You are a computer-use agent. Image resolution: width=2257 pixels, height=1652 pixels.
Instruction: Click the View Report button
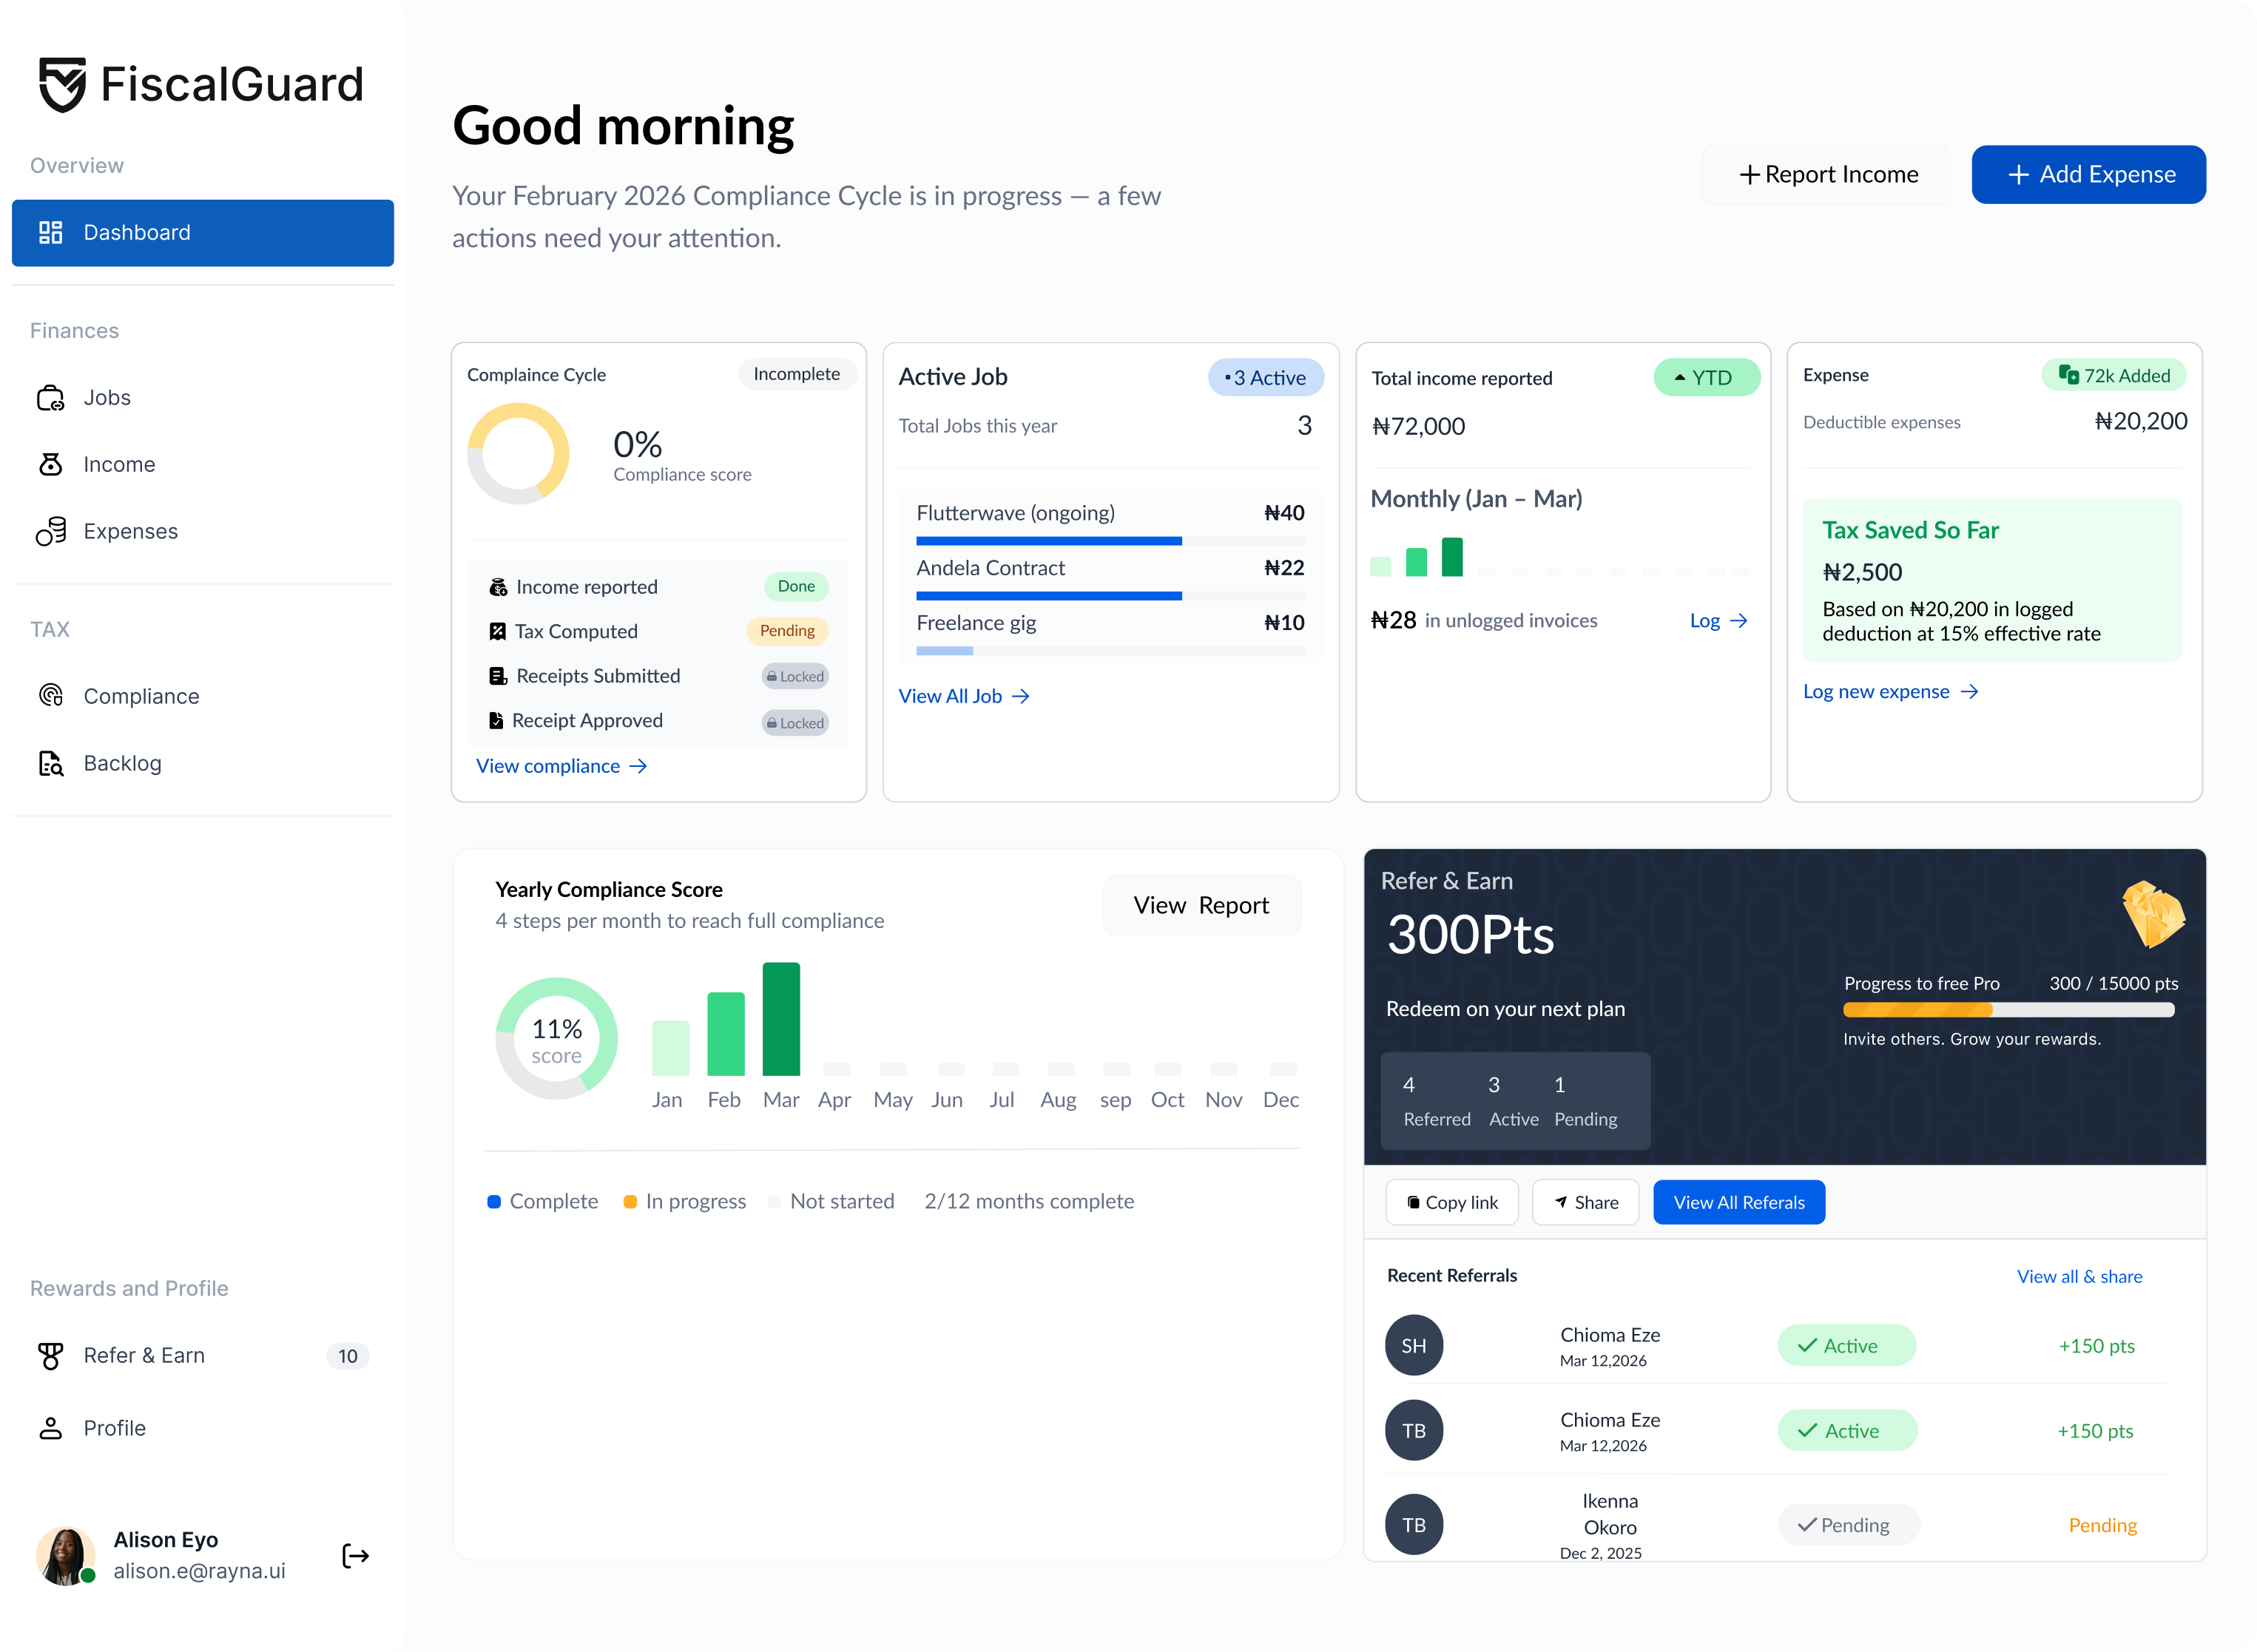1201,905
